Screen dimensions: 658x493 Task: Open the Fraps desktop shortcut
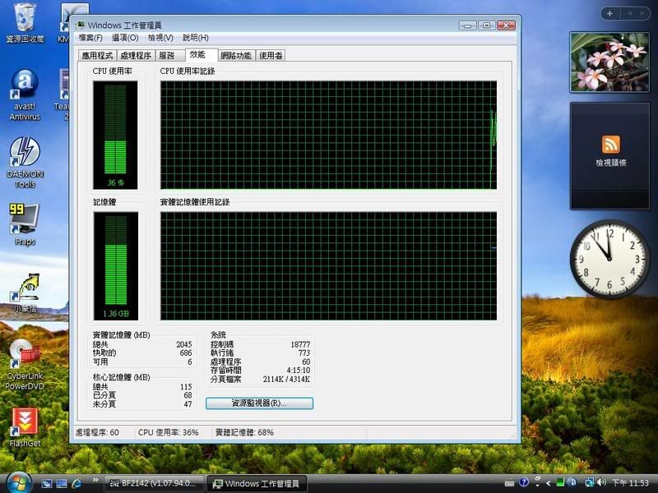(x=24, y=218)
